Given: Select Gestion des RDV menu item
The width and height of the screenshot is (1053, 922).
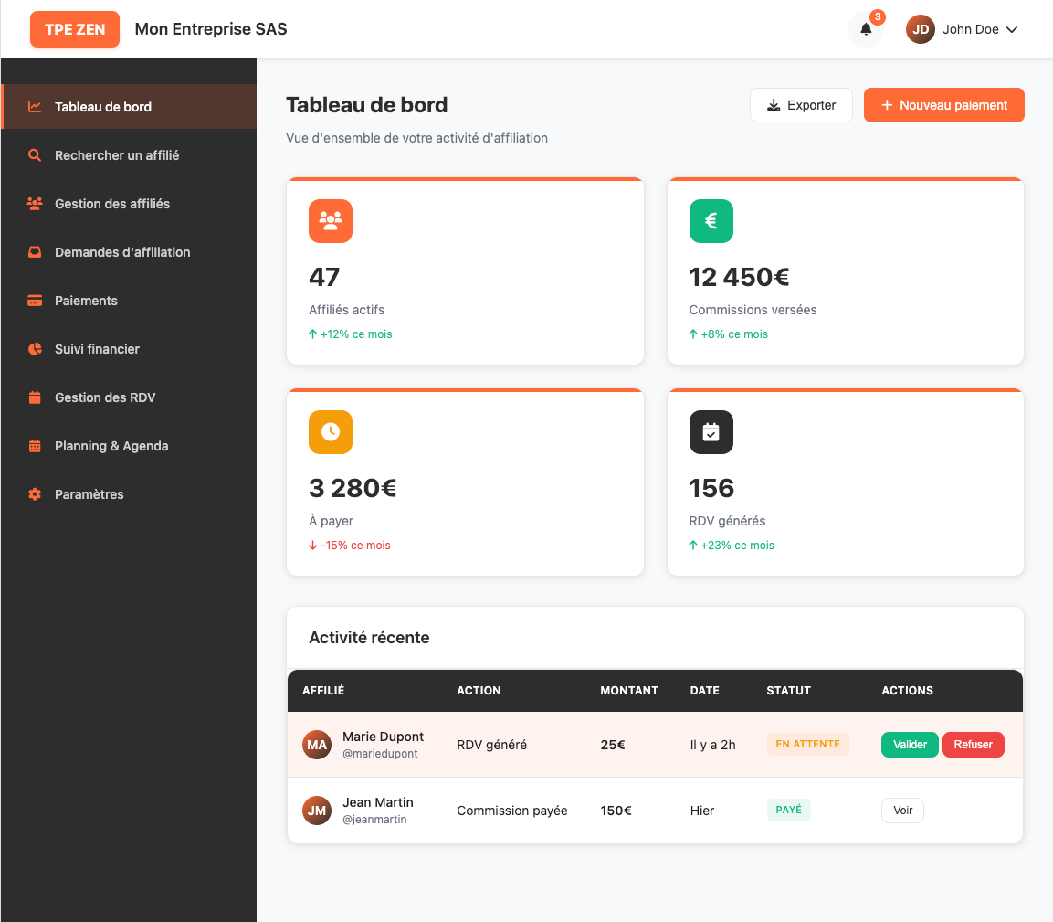Looking at the screenshot, I should click(105, 397).
